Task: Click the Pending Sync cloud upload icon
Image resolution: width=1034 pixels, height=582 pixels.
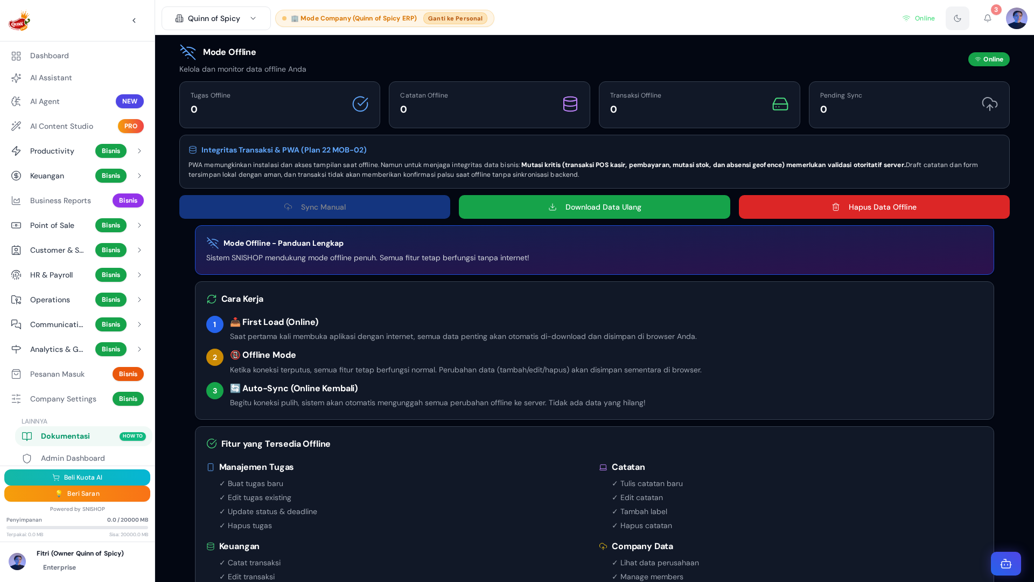Action: tap(990, 104)
